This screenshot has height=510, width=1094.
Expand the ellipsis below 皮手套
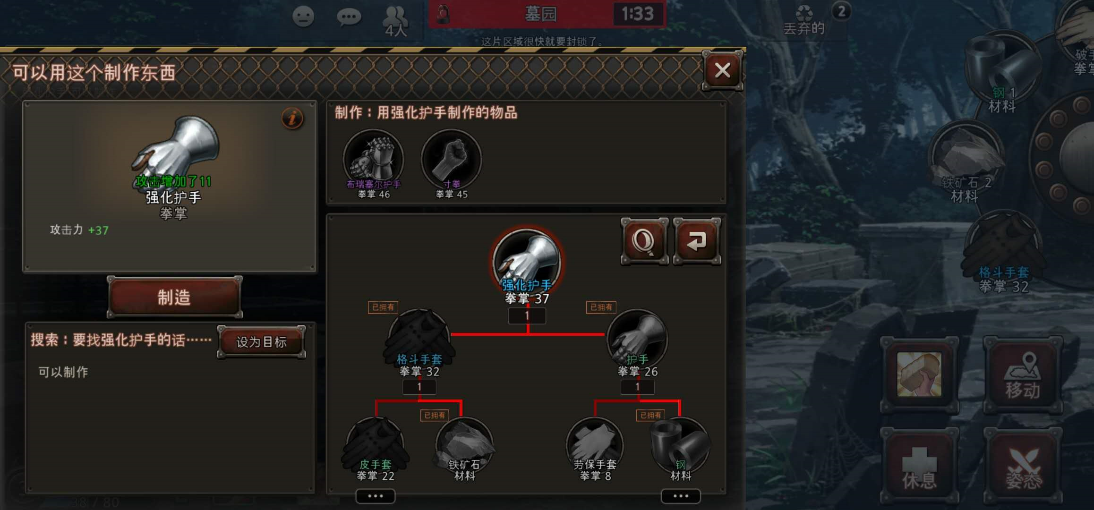[376, 496]
